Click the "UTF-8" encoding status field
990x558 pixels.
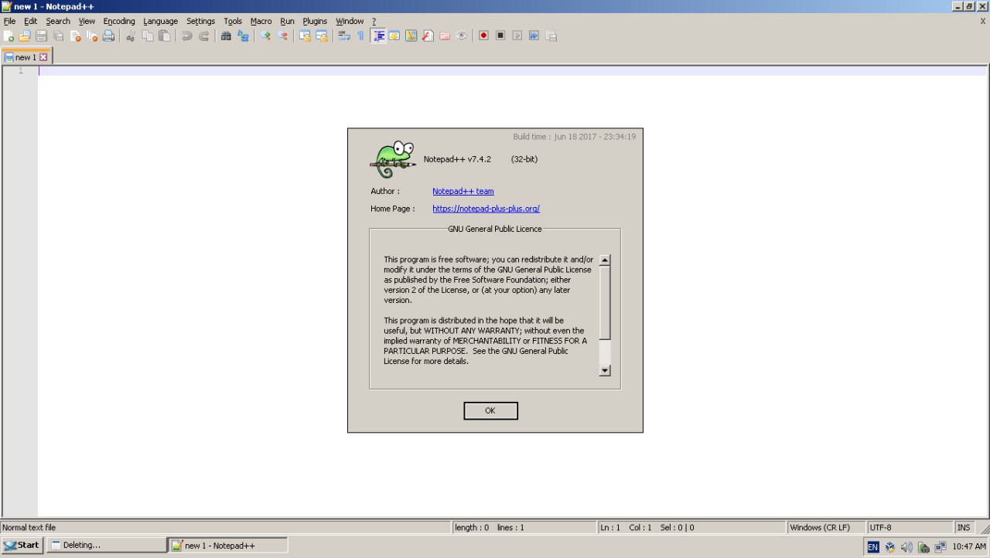click(x=910, y=528)
